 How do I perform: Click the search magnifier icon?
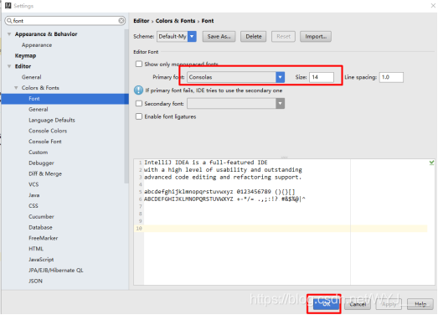(9, 21)
